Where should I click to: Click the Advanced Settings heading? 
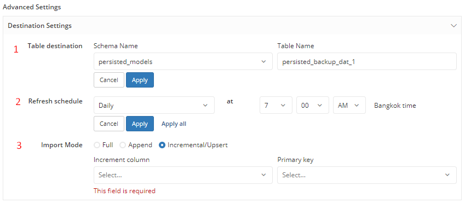[x=32, y=7]
